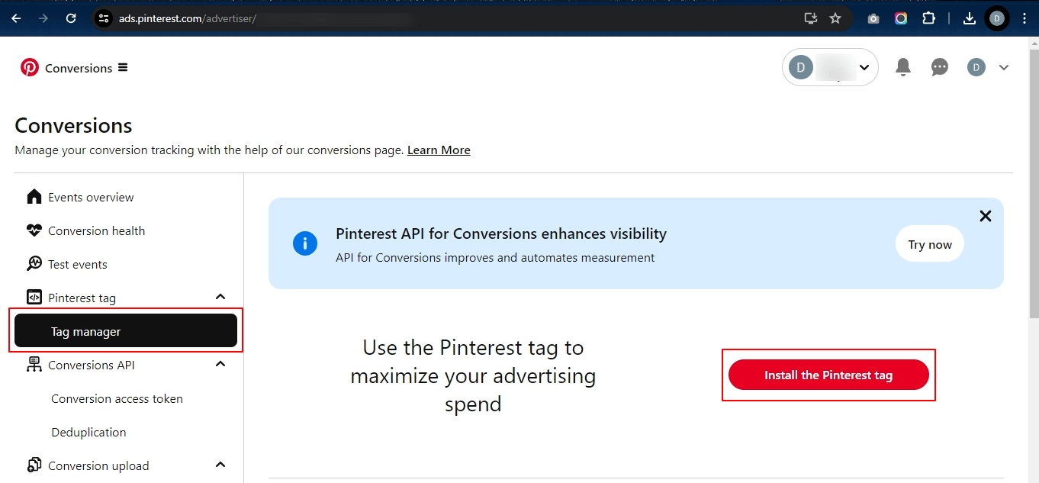Viewport: 1039px width, 483px height.
Task: Open the ad account switcher dropdown
Action: coord(830,67)
